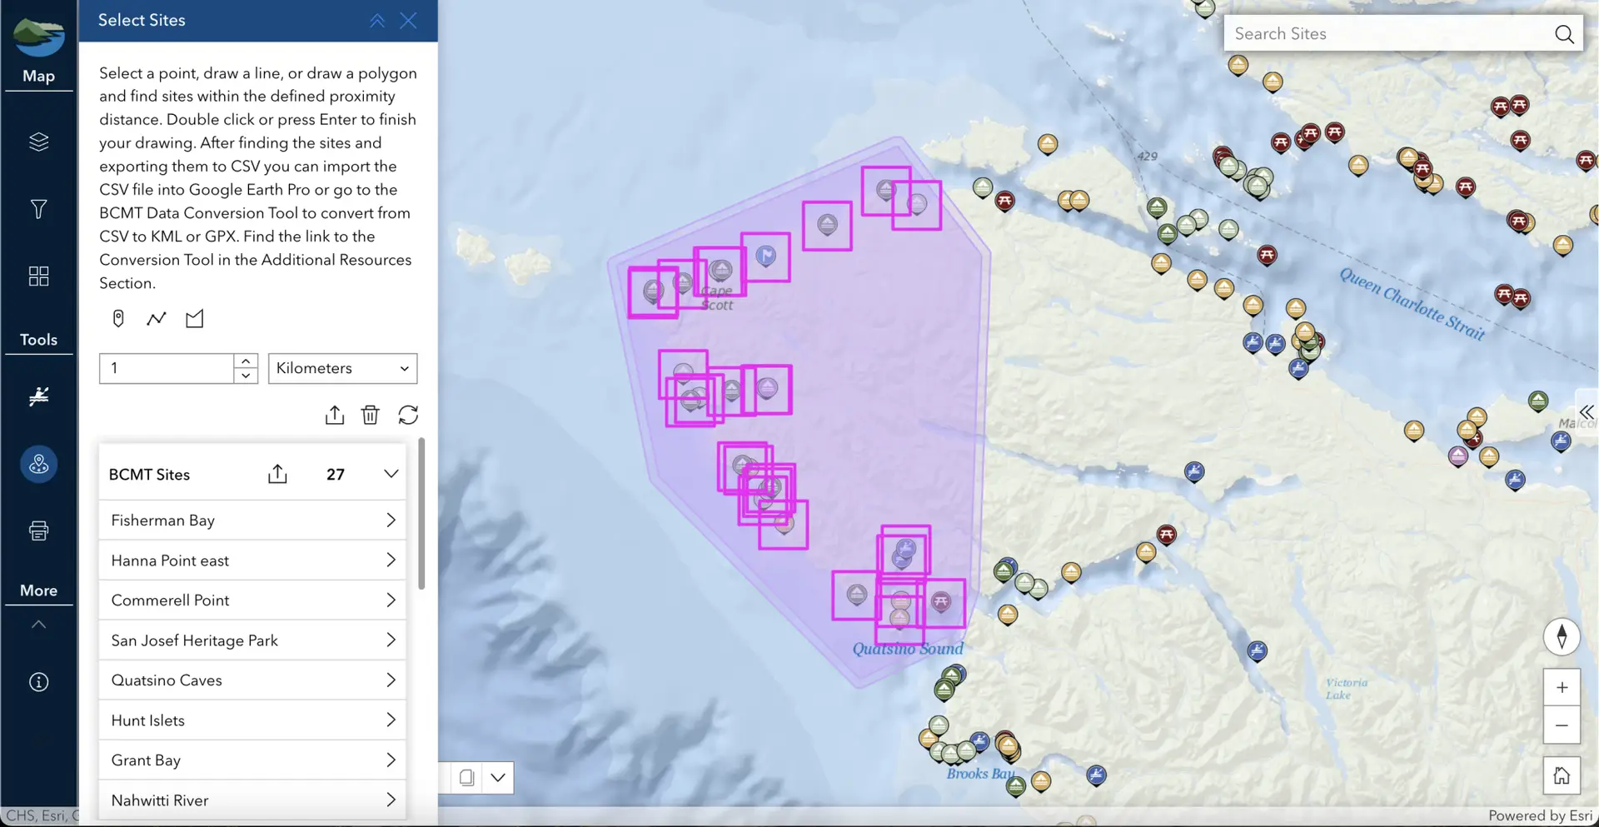Open the basemap gallery grid icon

coord(38,276)
